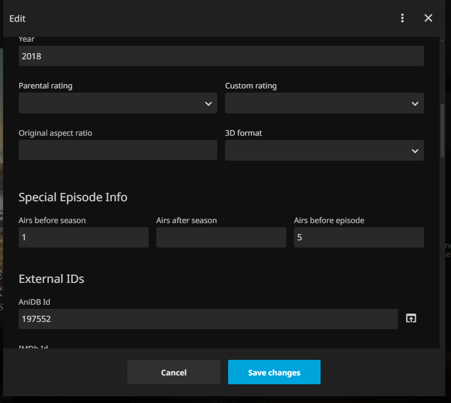This screenshot has width=451, height=403.
Task: Open the AniDB external link icon
Action: click(411, 319)
